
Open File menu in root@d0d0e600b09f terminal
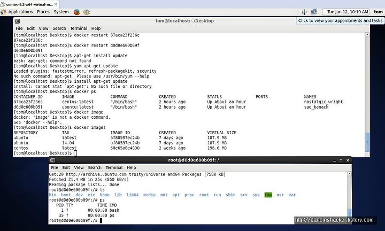click(55, 168)
